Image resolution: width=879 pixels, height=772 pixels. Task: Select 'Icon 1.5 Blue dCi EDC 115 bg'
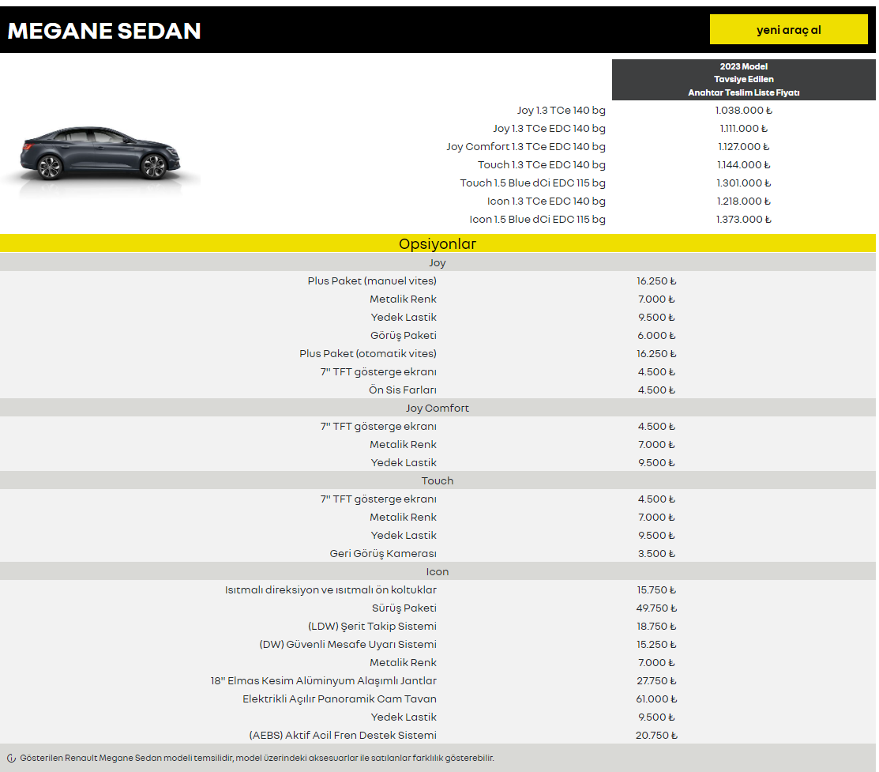(x=537, y=220)
